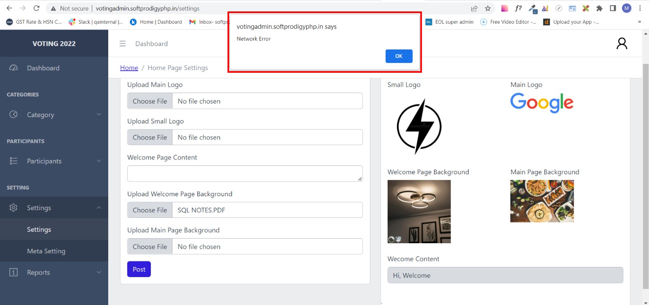This screenshot has height=305, width=649.
Task: Choose File for Upload Welcome Page Background
Action: click(x=150, y=210)
